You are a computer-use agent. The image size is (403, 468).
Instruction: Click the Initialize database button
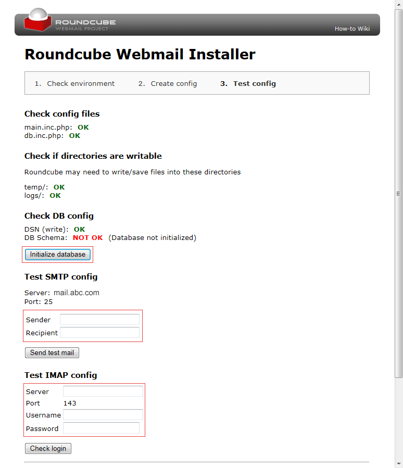click(x=58, y=254)
